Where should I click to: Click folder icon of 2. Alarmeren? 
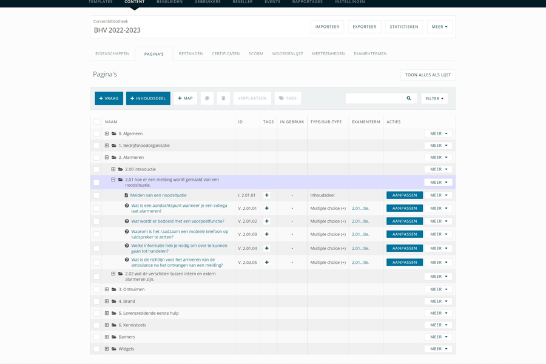tap(114, 158)
